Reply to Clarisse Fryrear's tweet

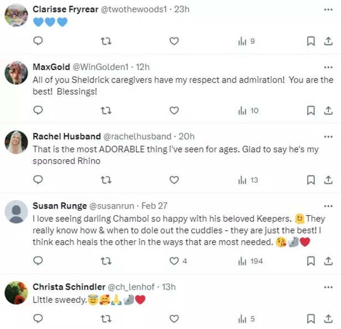tap(38, 41)
